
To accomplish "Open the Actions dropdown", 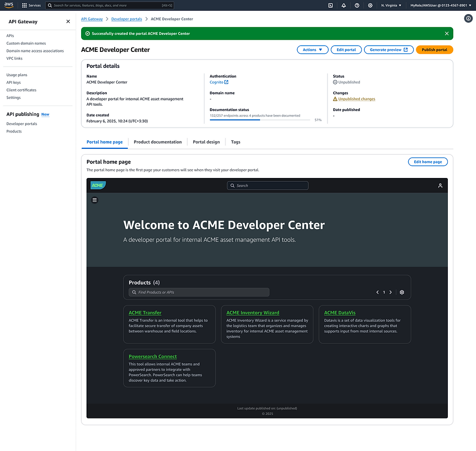I will click(x=312, y=49).
